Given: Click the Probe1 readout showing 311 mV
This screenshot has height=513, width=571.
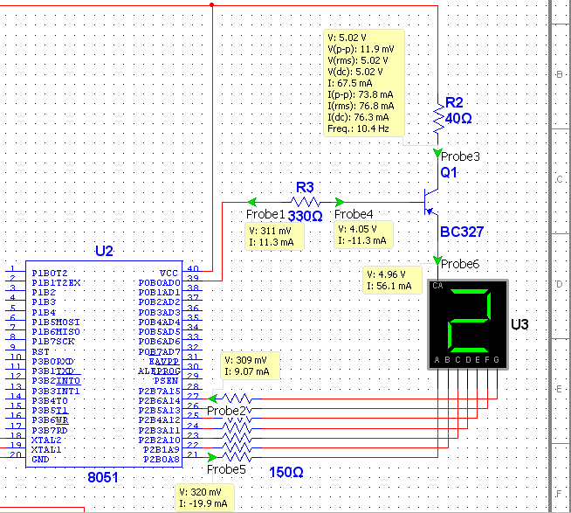Looking at the screenshot, I should (274, 237).
